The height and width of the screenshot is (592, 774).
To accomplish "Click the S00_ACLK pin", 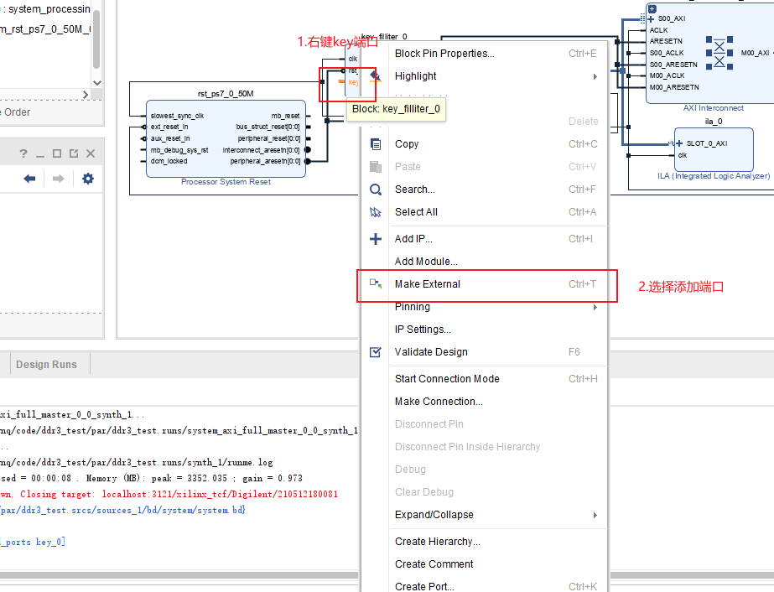I will point(667,53).
